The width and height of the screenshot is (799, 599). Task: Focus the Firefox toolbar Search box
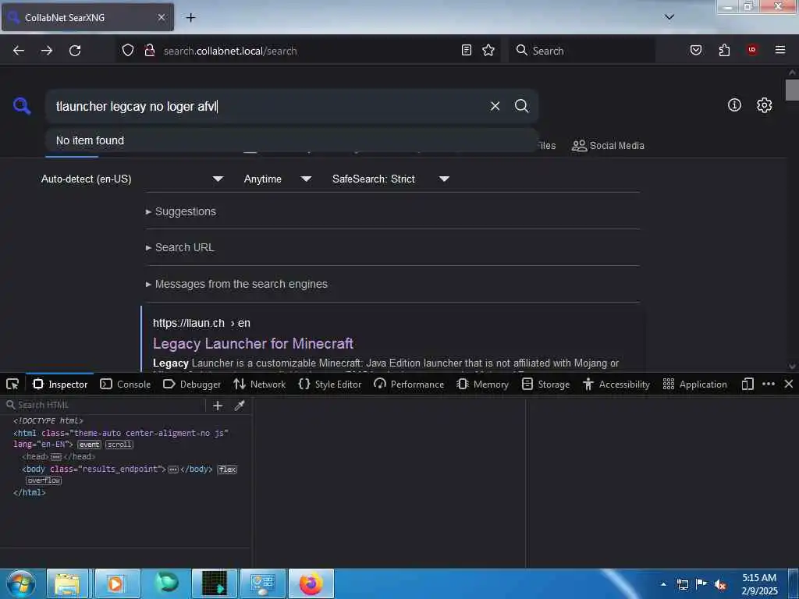pyautogui.click(x=582, y=51)
